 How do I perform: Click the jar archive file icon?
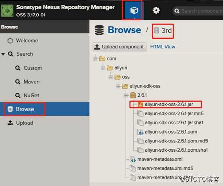point(140,104)
